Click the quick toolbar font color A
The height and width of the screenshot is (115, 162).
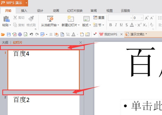coord(73,34)
